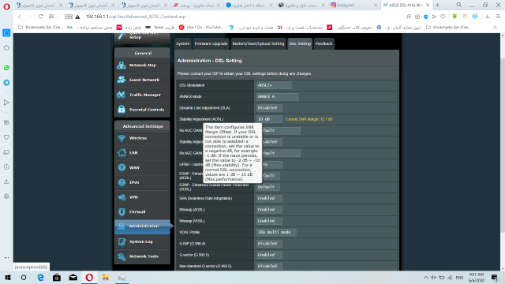Select DSL Setting tab
This screenshot has height=284, width=505.
(300, 44)
